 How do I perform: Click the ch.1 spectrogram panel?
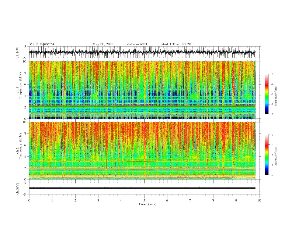point(142,90)
